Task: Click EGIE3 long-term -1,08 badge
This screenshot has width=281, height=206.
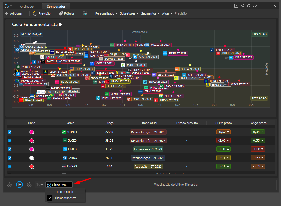Action: [258, 149]
